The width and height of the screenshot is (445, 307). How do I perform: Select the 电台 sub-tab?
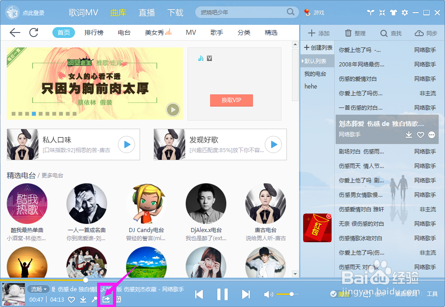click(124, 33)
